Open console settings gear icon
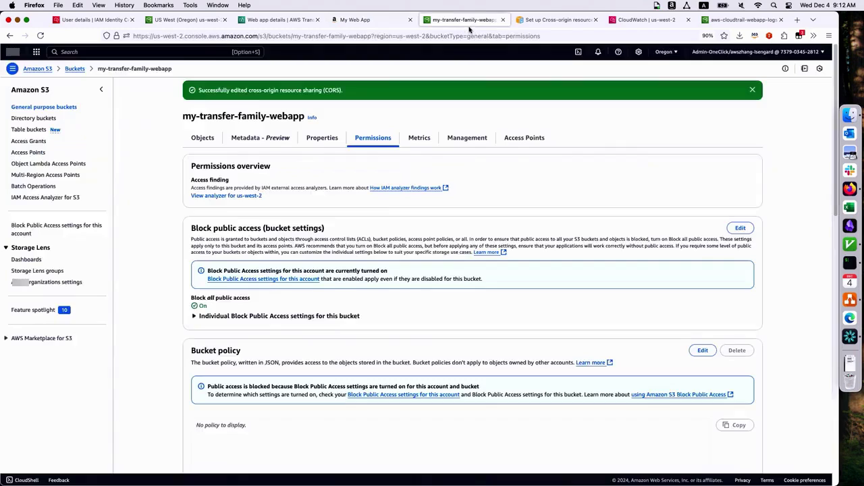Viewport: 864px width, 486px height. 639,52
